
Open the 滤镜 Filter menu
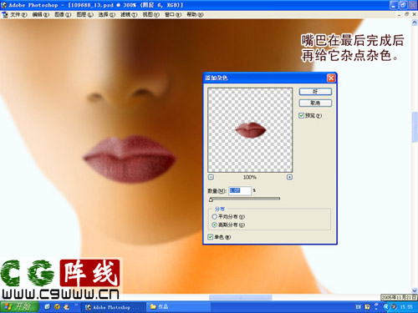129,14
